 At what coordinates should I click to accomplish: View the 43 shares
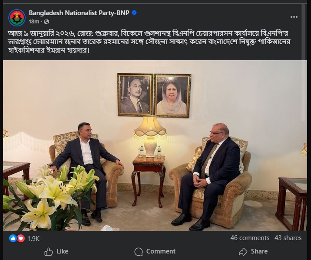coord(288,238)
